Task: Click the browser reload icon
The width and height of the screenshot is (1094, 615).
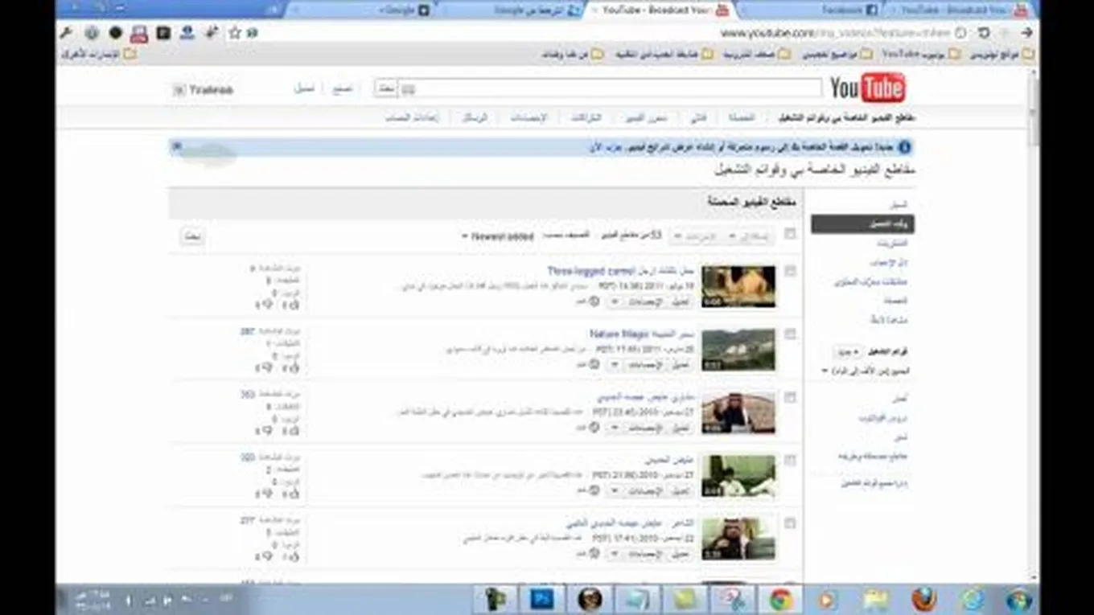Action: click(x=983, y=33)
